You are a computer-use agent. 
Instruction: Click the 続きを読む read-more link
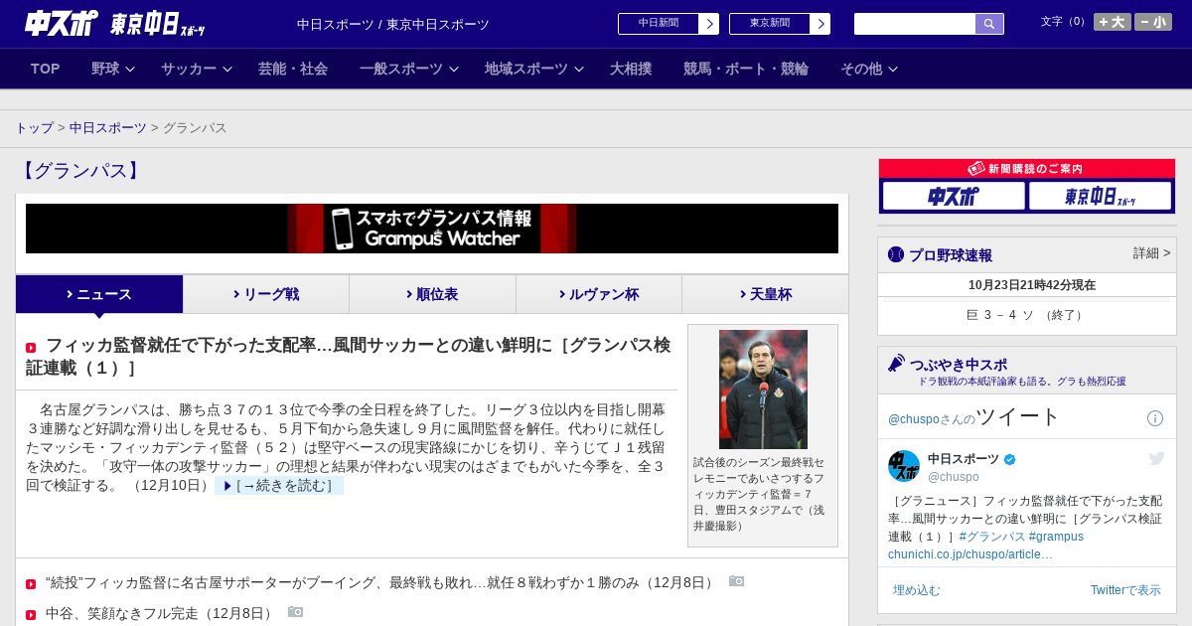(279, 486)
